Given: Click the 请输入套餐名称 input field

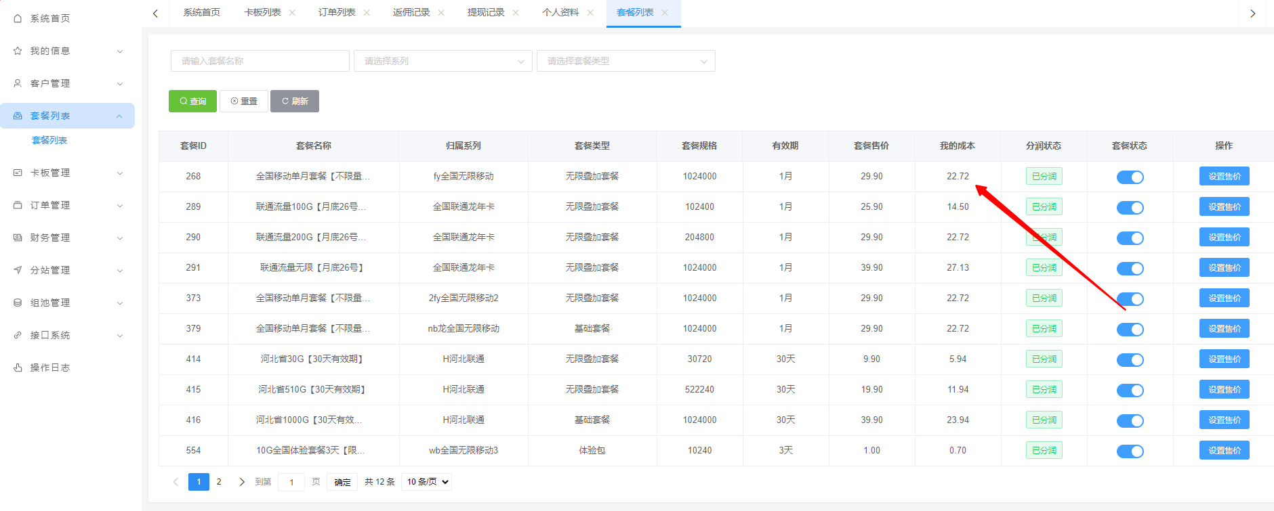Looking at the screenshot, I should (260, 61).
